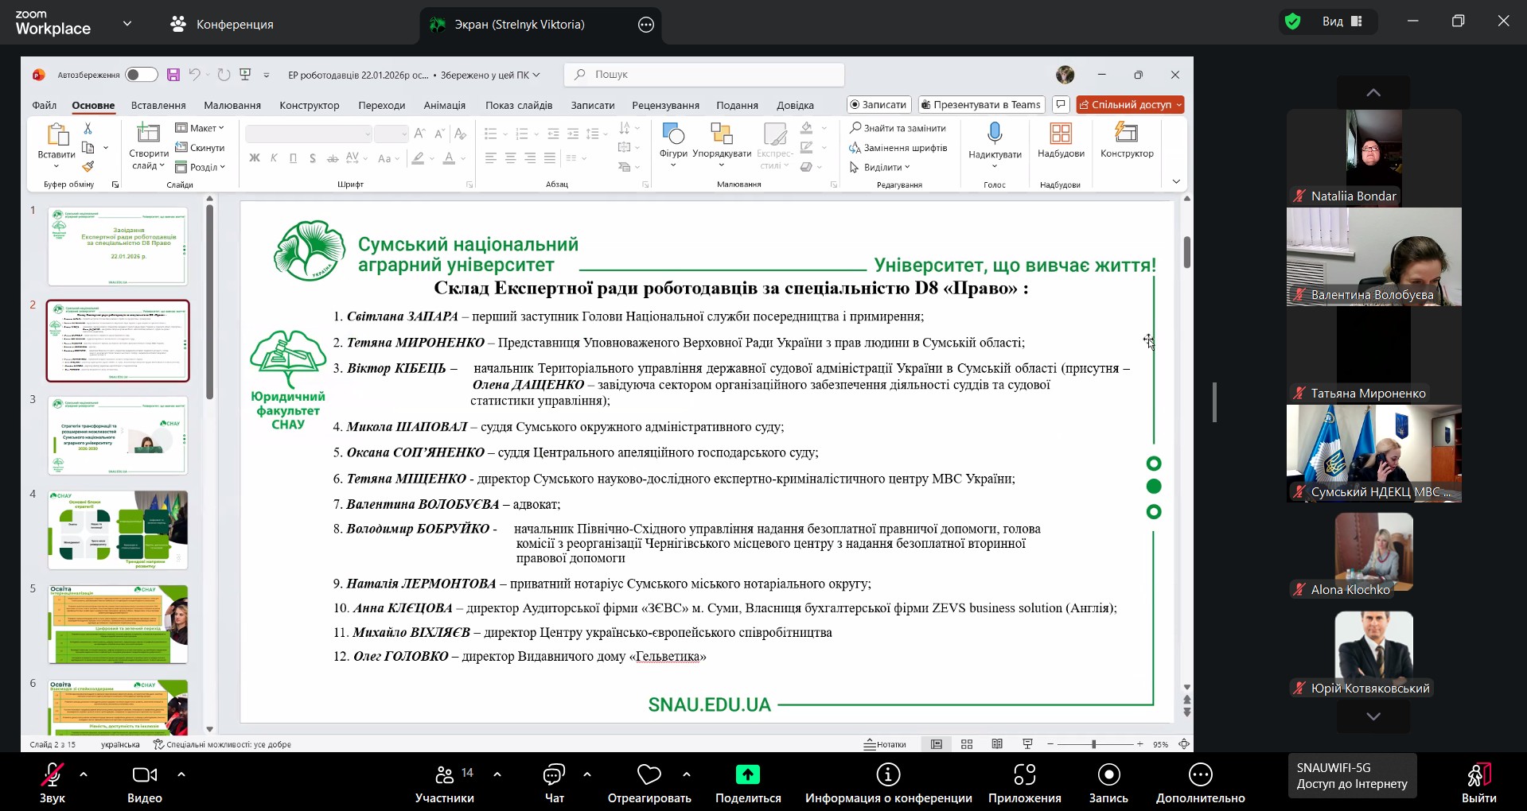Click the Share (Поделиться) green icon
Screen dimensions: 1527x811
click(x=747, y=774)
